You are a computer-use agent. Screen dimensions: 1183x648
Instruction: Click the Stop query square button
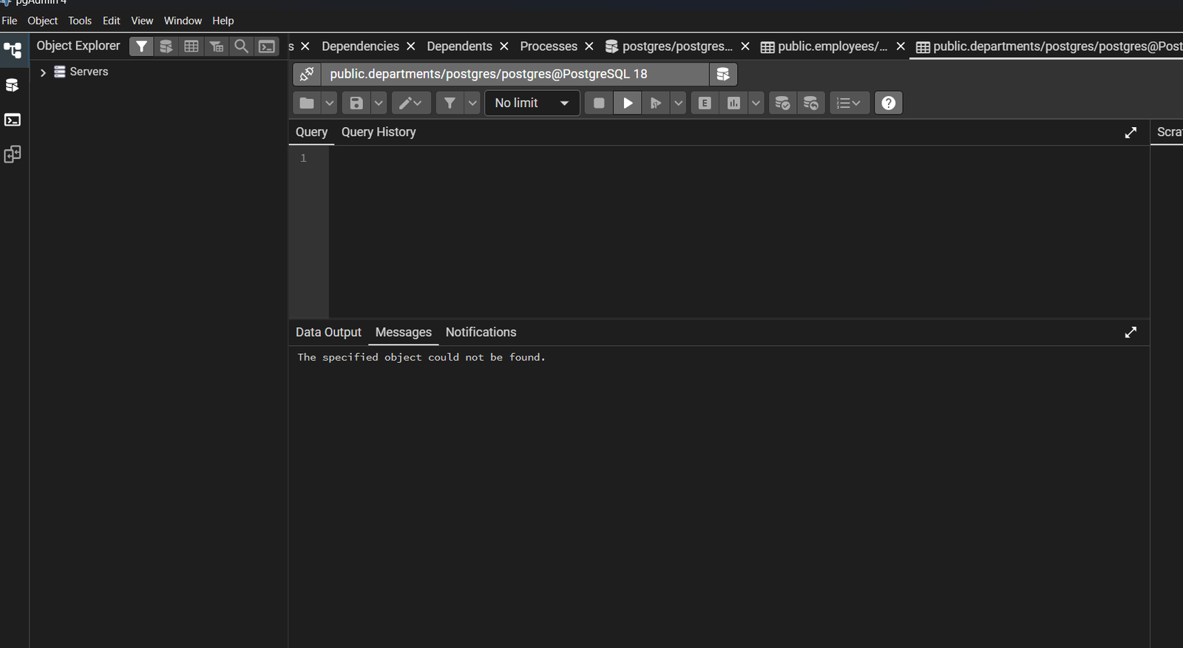[x=599, y=103]
